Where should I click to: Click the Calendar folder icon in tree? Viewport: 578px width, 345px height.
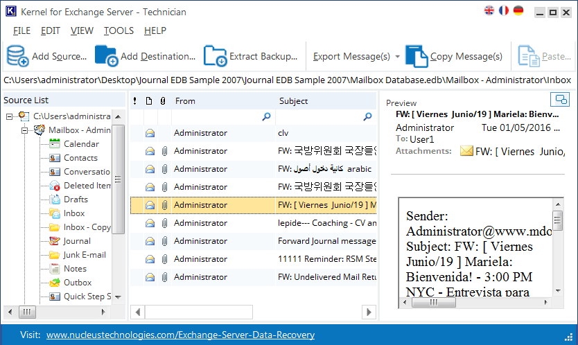click(x=55, y=144)
